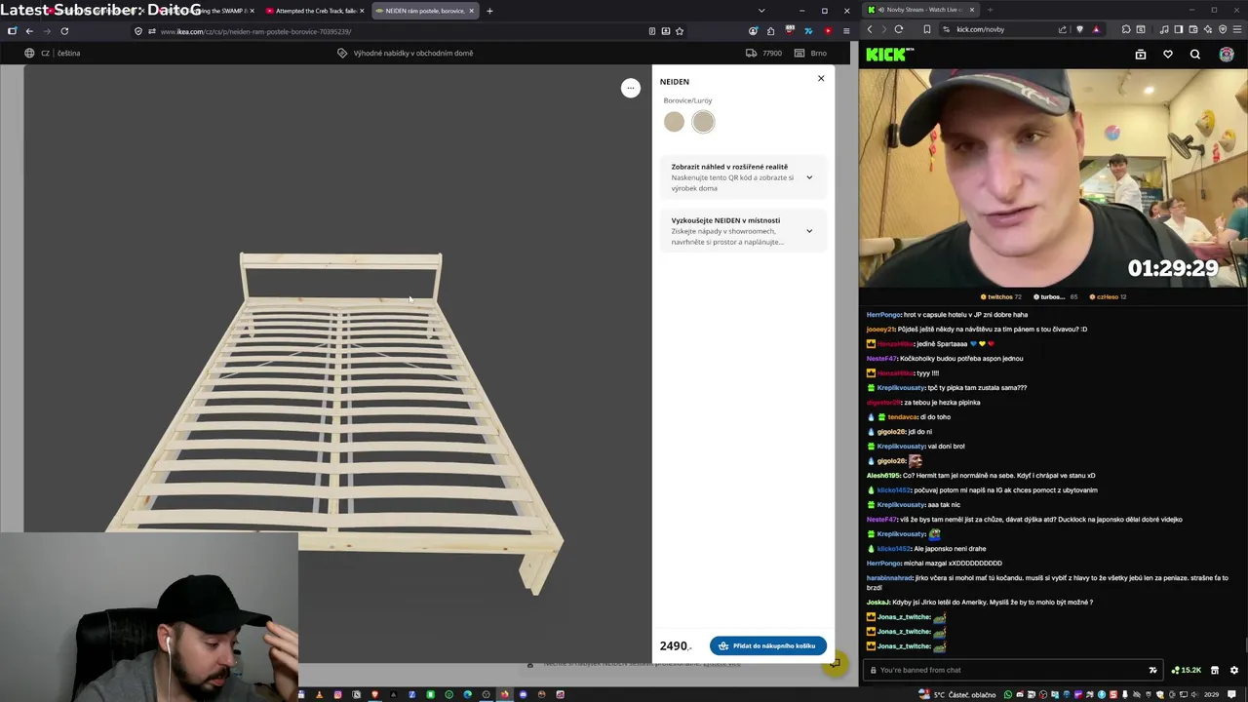Select the first beige color swatch
The width and height of the screenshot is (1248, 702).
coord(674,122)
